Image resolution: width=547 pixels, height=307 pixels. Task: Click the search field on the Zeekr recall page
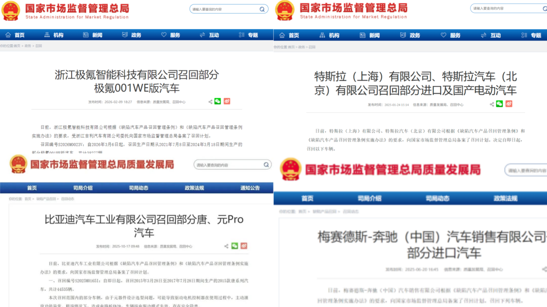coord(229,9)
